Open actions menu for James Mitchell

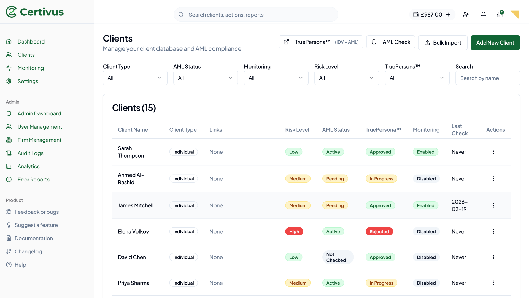click(493, 205)
